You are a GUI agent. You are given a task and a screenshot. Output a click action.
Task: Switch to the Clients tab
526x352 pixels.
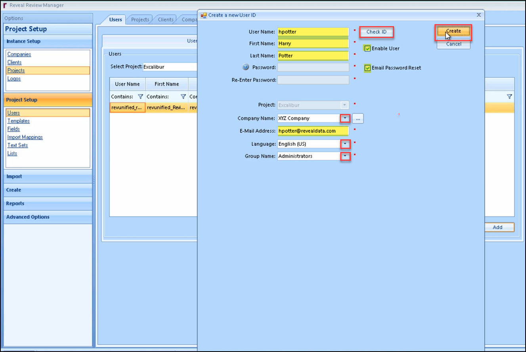coord(166,19)
